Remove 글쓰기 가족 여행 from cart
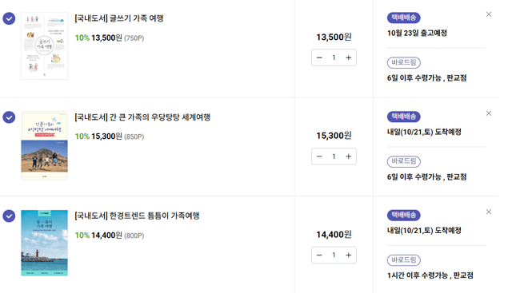Screen dimensions: 512x293 click(x=489, y=14)
